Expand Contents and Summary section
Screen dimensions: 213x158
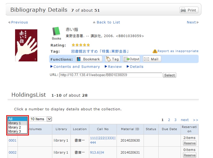coord(76,67)
